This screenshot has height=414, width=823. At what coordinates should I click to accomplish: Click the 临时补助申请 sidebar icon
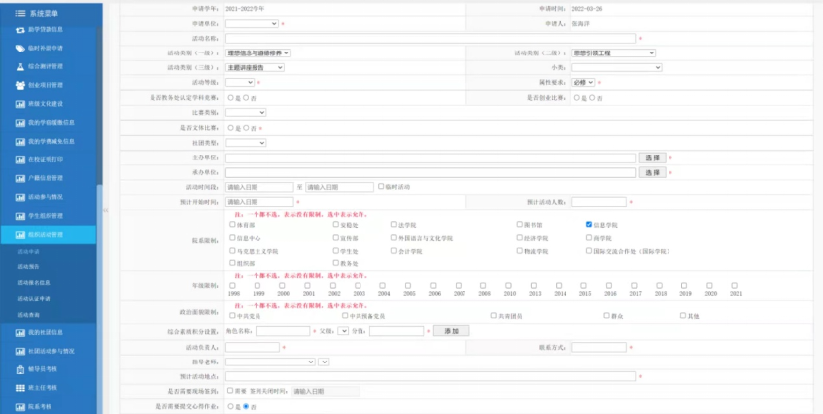pyautogui.click(x=20, y=48)
